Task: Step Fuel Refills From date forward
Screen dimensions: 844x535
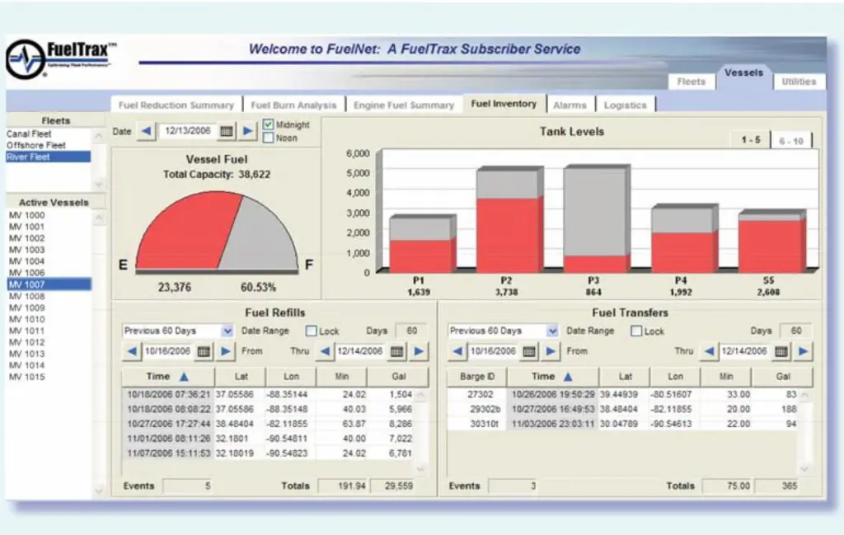Action: [x=226, y=351]
